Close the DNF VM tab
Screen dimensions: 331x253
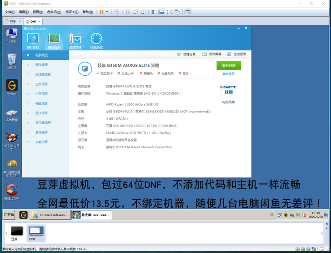point(40,21)
